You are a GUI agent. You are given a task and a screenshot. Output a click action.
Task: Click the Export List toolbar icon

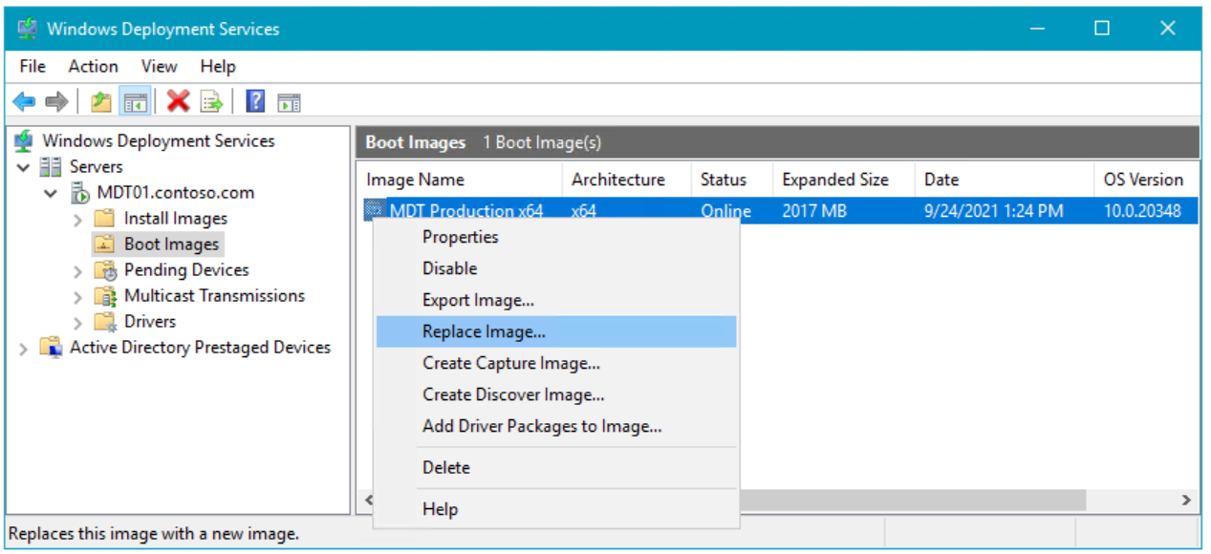pyautogui.click(x=211, y=102)
